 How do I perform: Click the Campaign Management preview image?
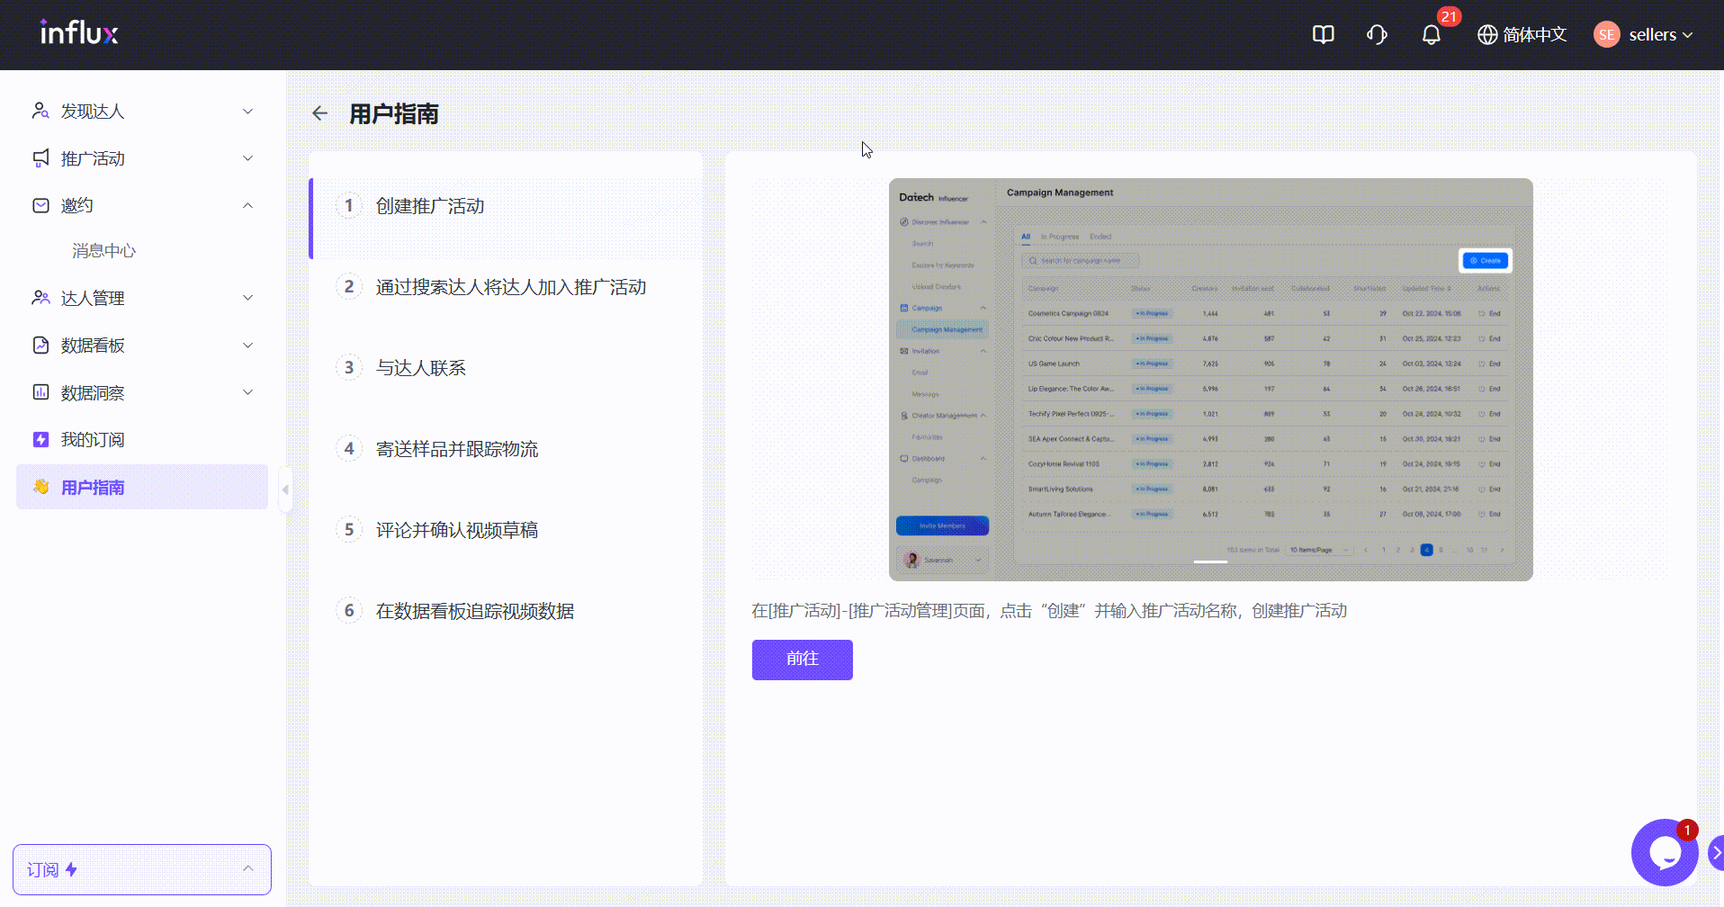pos(1210,379)
